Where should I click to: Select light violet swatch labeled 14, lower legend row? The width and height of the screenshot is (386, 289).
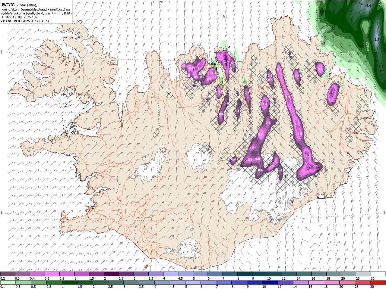301,283
